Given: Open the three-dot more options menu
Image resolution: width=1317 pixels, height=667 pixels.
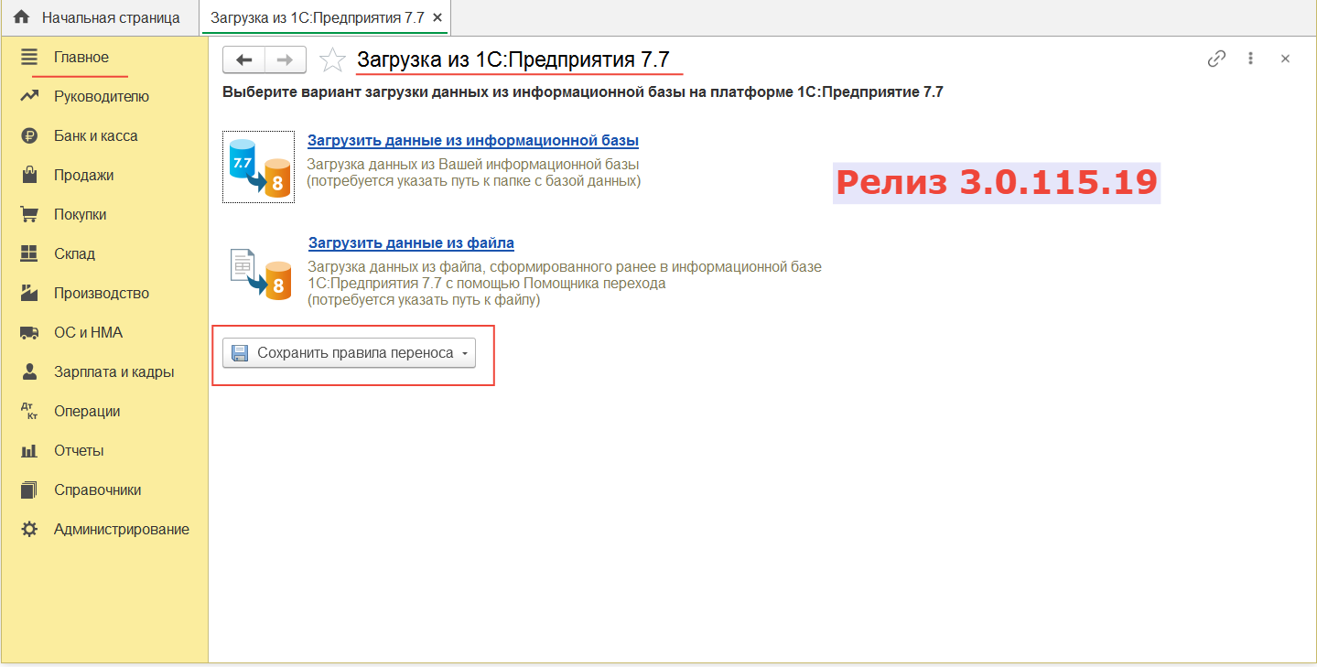Looking at the screenshot, I should coord(1250,59).
